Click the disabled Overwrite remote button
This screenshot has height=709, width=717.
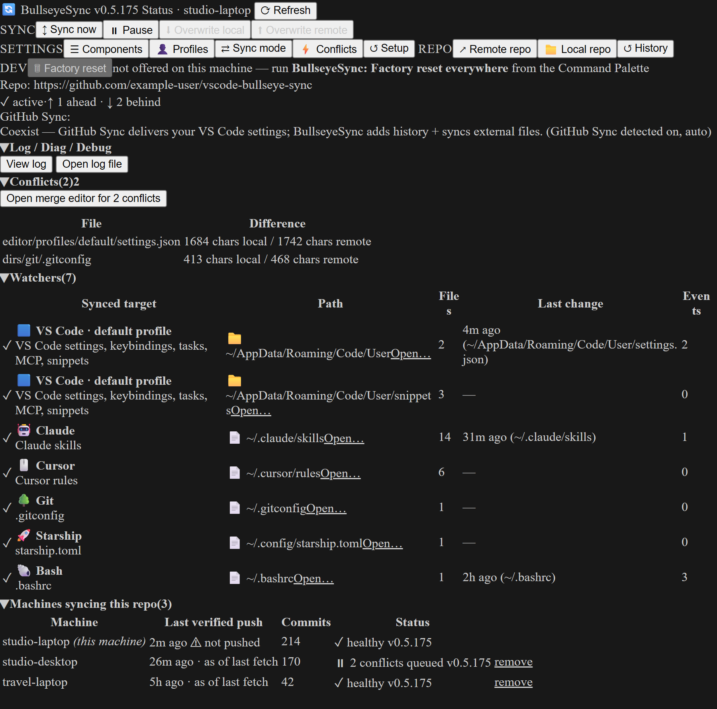click(x=302, y=30)
